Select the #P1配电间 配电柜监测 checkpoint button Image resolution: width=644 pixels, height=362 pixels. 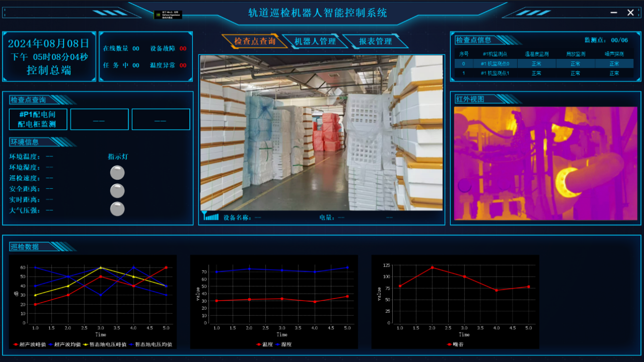pyautogui.click(x=38, y=119)
